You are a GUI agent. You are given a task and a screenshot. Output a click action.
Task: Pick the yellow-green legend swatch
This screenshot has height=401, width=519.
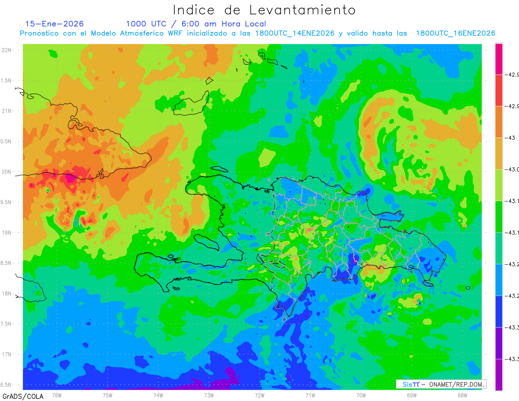pos(499,185)
